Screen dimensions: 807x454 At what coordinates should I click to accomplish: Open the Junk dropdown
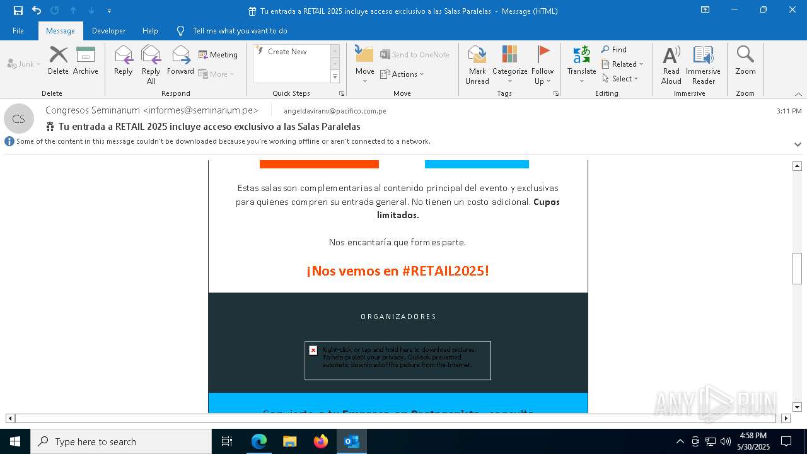point(24,64)
